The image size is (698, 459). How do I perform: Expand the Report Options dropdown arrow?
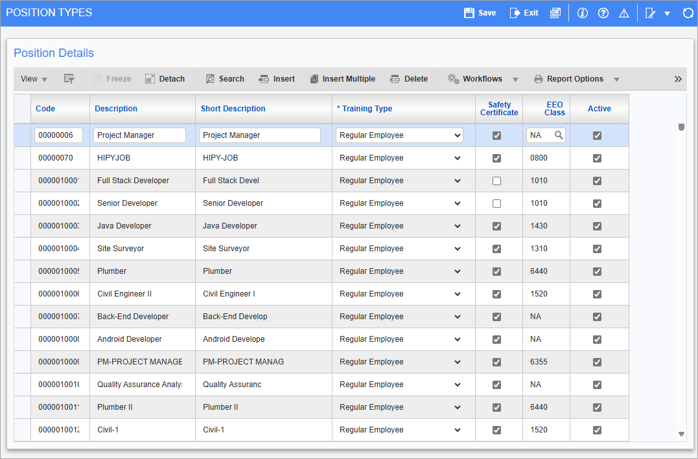pyautogui.click(x=616, y=80)
